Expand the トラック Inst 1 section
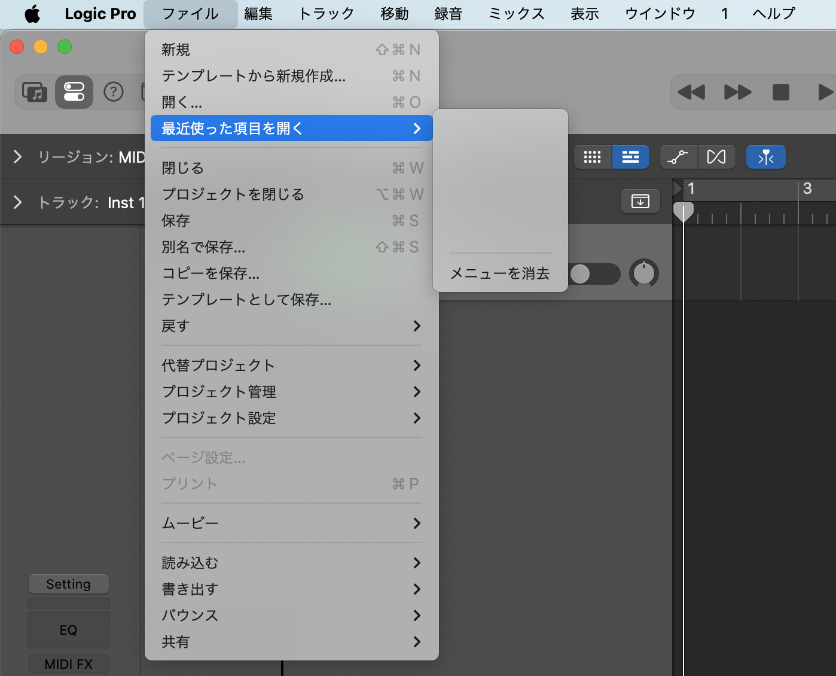836x676 pixels. coord(18,203)
